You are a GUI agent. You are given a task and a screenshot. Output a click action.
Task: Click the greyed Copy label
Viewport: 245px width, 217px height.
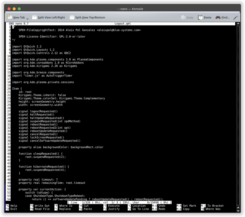pyautogui.click(x=190, y=17)
